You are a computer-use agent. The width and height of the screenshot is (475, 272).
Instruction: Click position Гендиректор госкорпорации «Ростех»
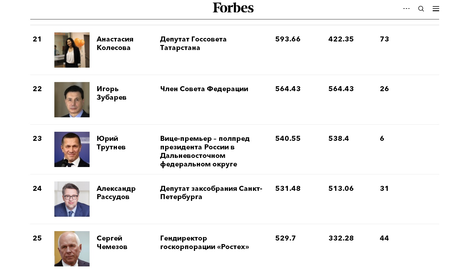point(204,242)
